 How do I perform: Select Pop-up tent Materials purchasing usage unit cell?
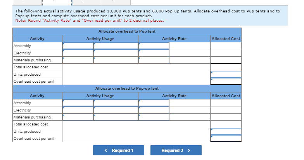click(x=116, y=117)
